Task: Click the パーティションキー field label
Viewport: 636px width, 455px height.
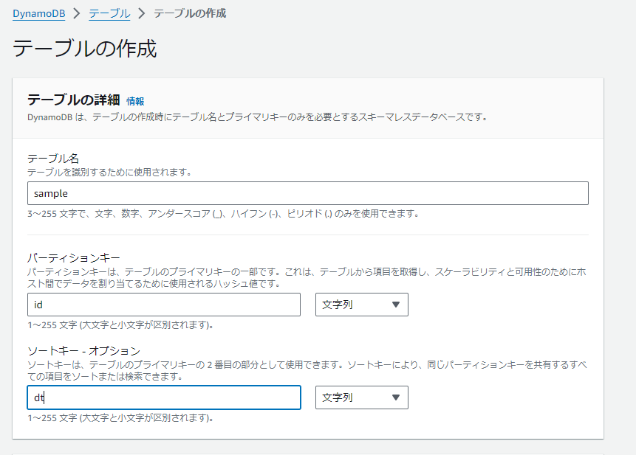Action: click(x=74, y=258)
